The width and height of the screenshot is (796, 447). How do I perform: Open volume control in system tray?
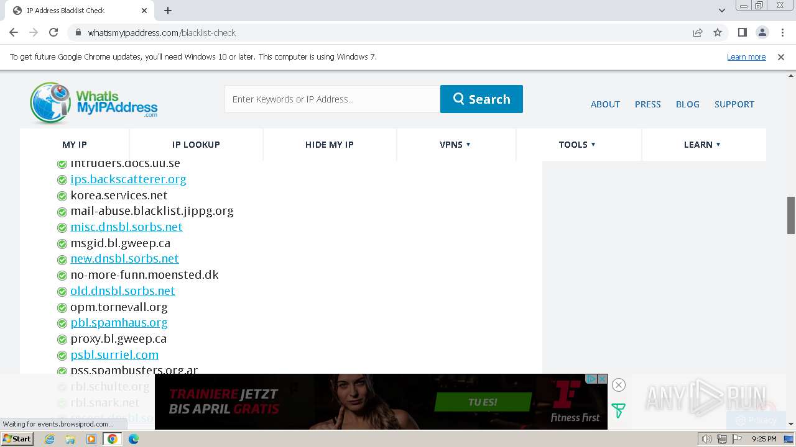point(706,439)
